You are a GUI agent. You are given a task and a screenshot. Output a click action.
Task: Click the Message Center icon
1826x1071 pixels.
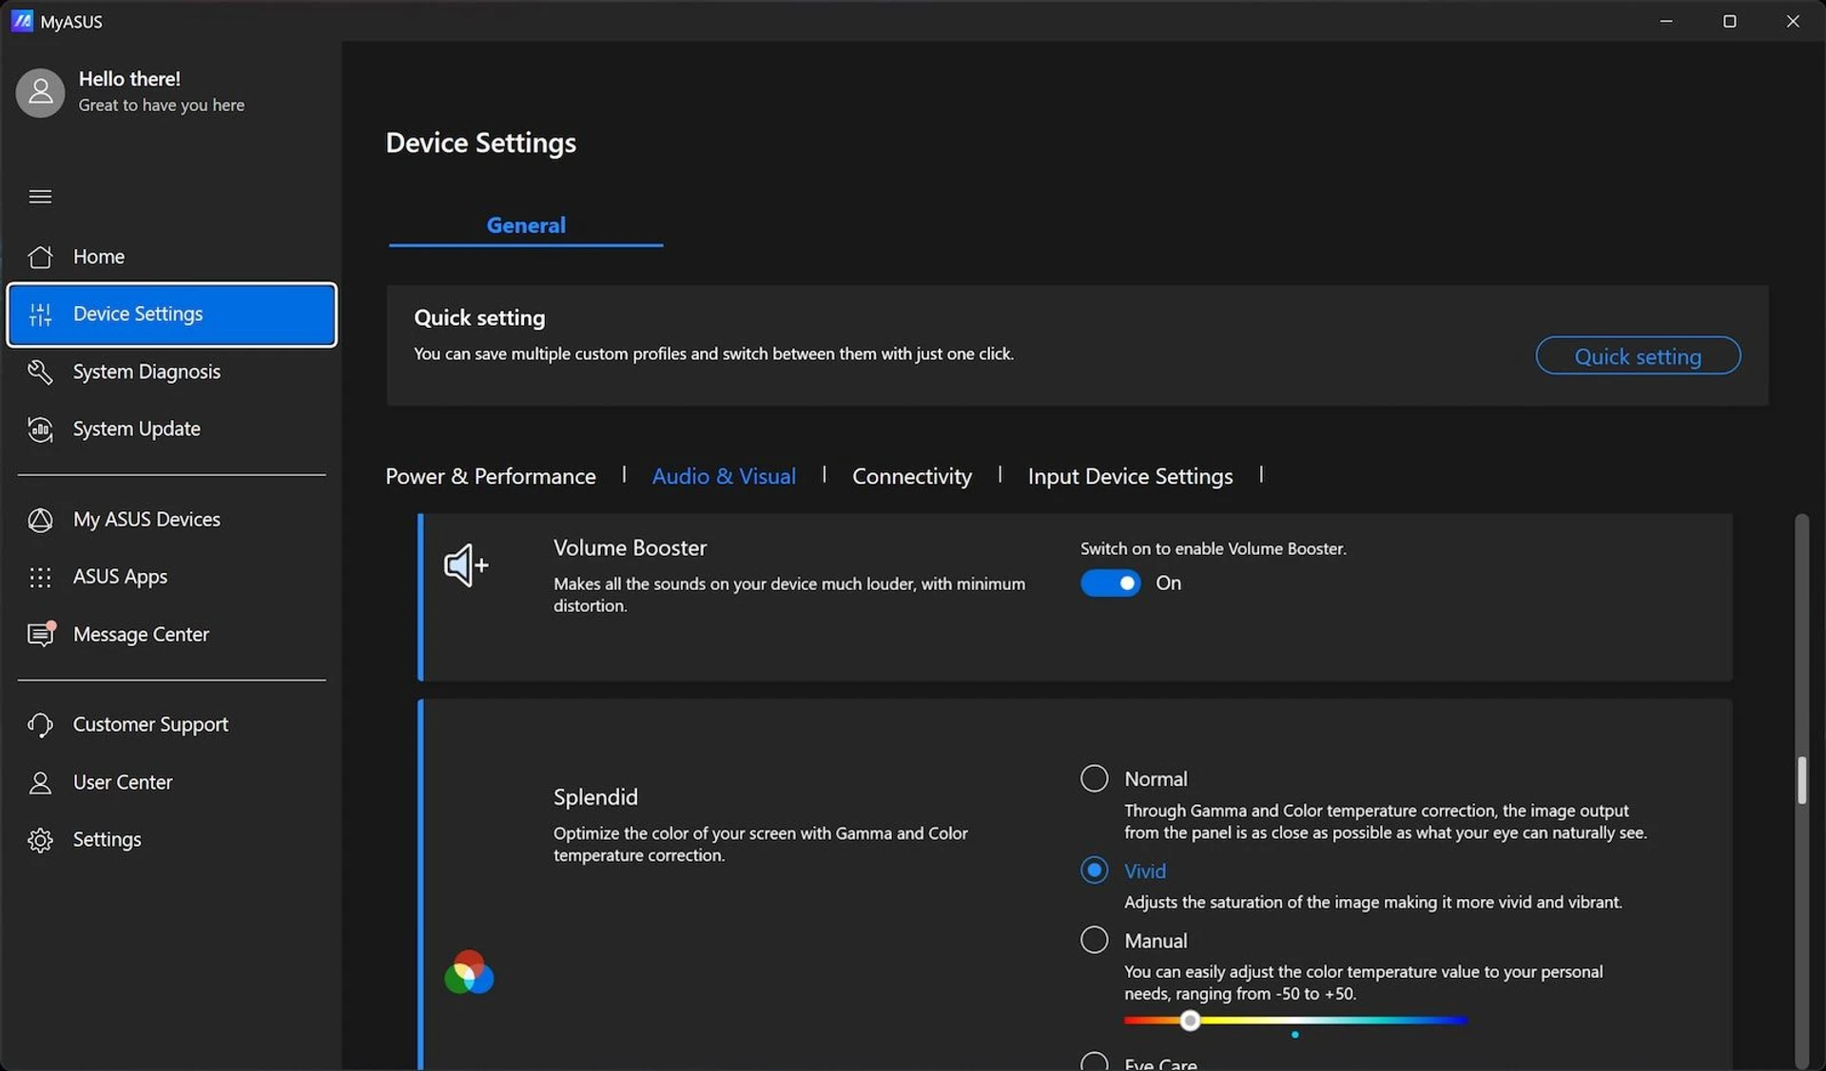41,634
